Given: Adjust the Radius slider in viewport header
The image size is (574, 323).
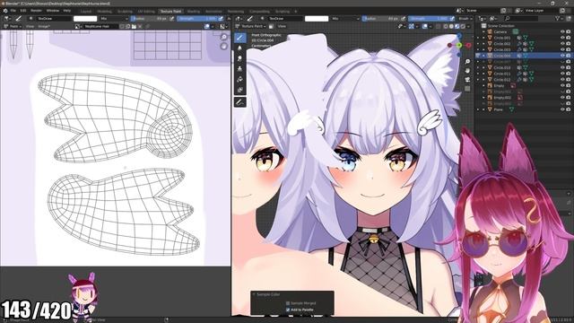Looking at the screenshot, I should 381,18.
